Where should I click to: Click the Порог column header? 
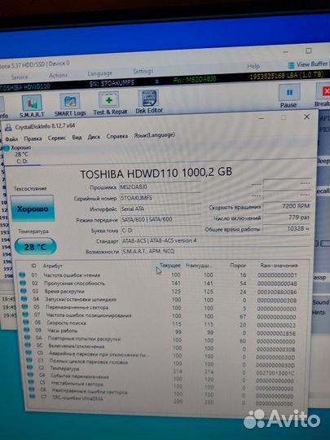click(x=238, y=265)
